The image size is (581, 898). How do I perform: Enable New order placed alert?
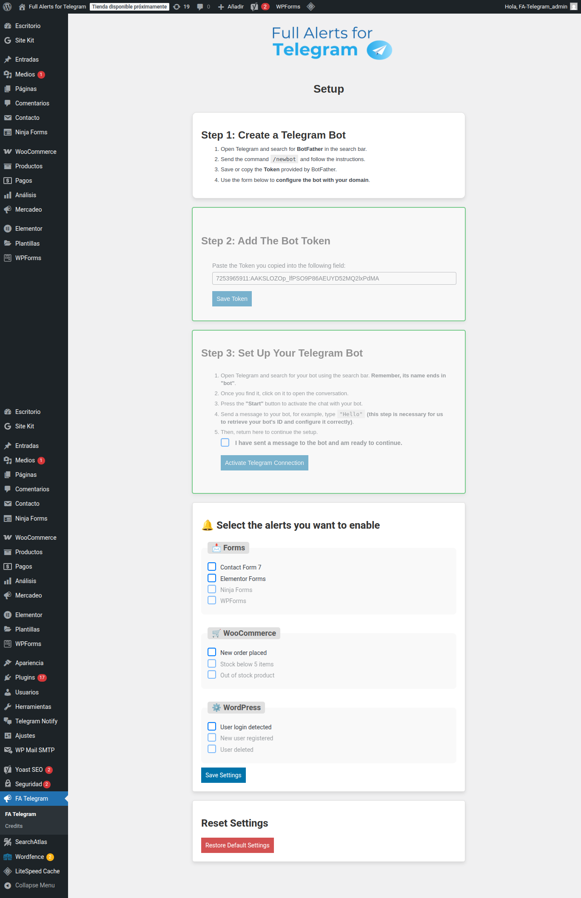pos(212,652)
